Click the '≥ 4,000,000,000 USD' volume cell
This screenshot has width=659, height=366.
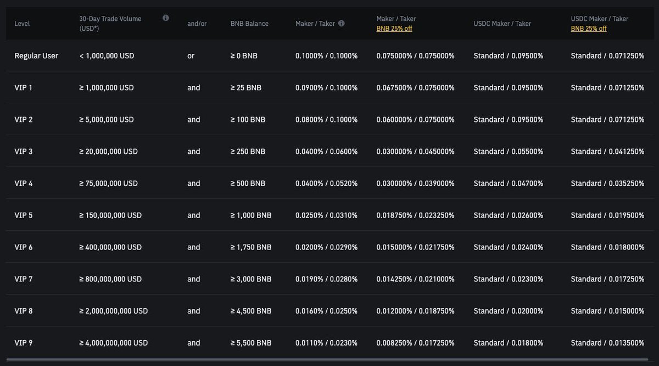tap(114, 342)
